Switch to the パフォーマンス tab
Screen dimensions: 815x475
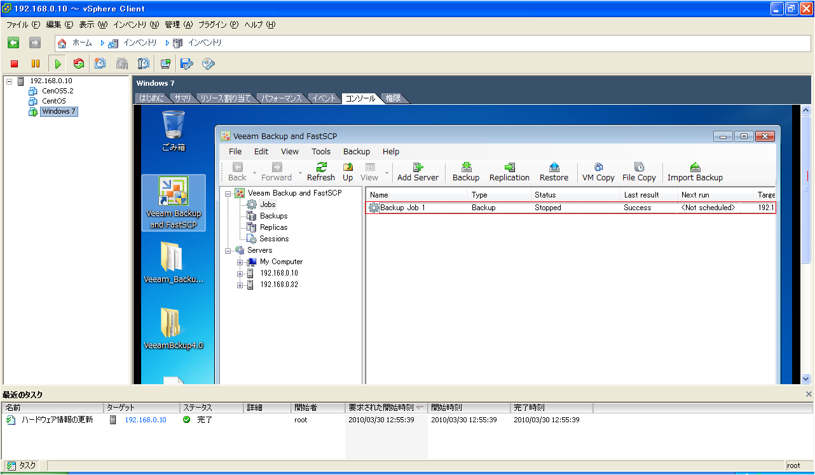click(x=282, y=98)
